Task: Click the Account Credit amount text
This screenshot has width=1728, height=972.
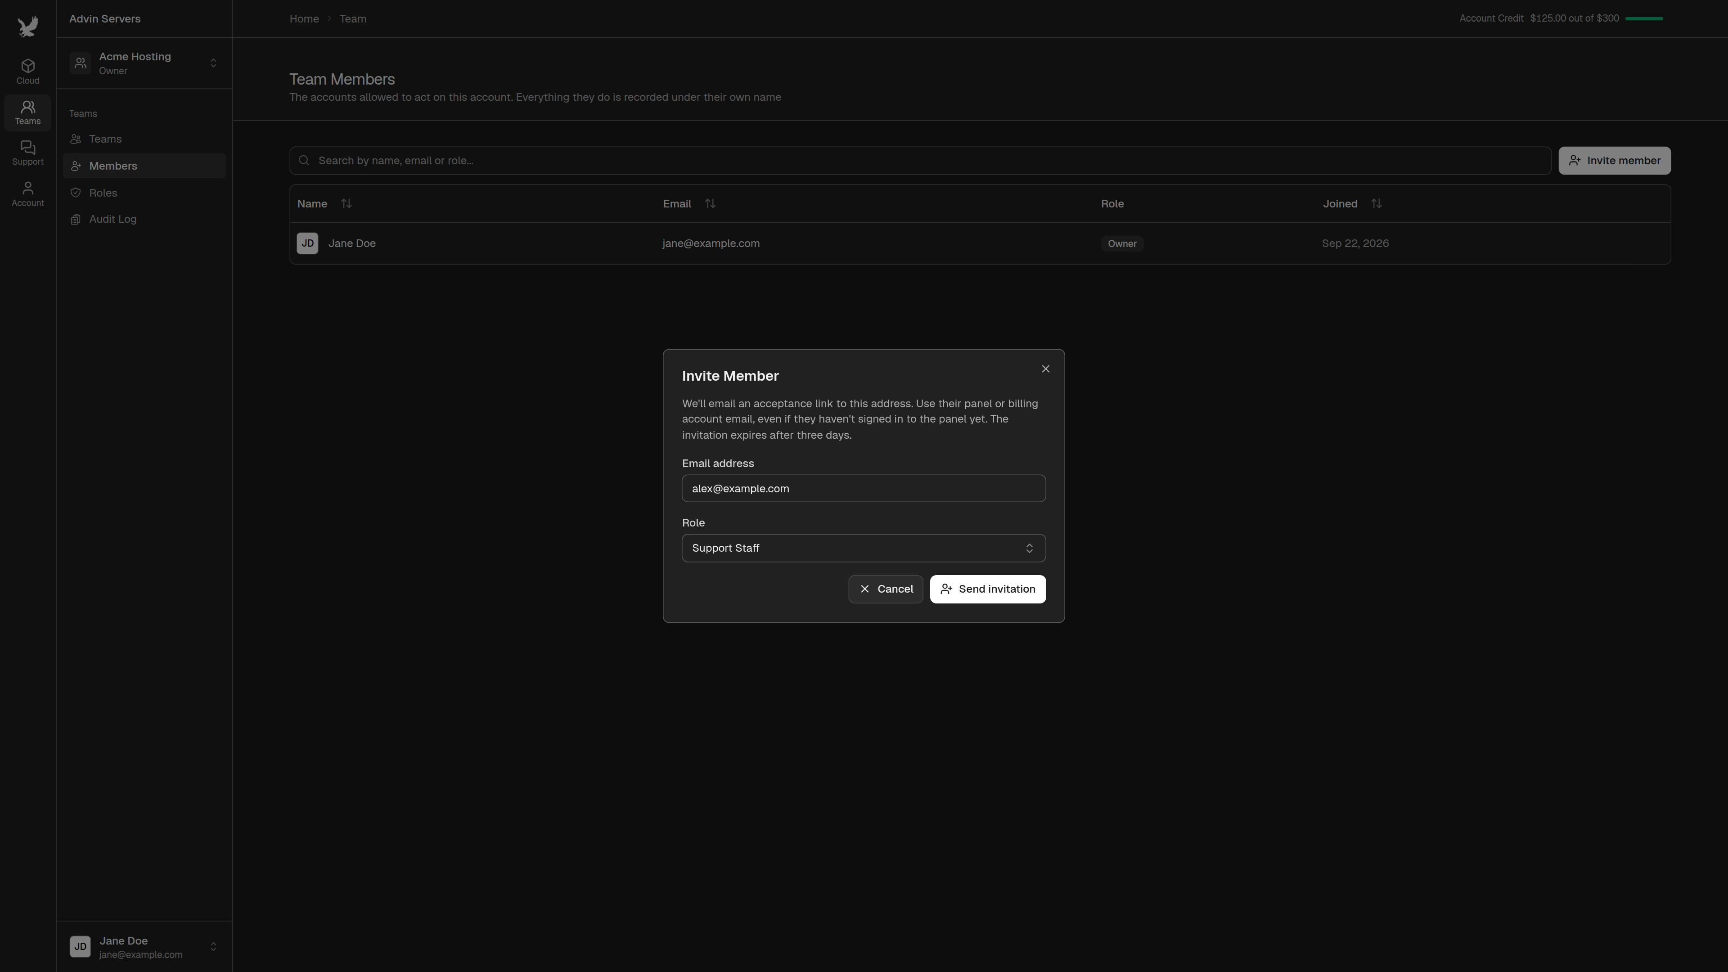Action: [1575, 18]
